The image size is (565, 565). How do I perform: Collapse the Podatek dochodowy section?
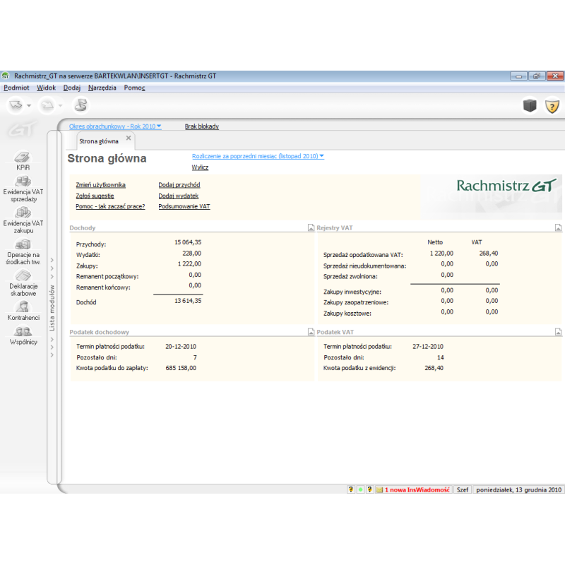(x=311, y=332)
